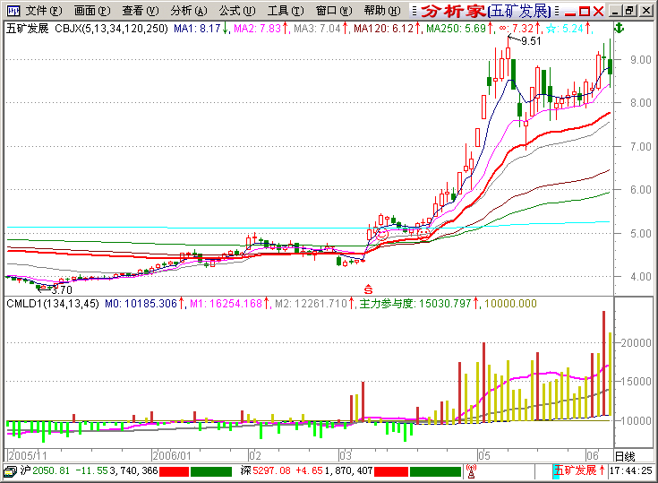
Task: Click the 5.00 price axis label
Action: click(641, 234)
